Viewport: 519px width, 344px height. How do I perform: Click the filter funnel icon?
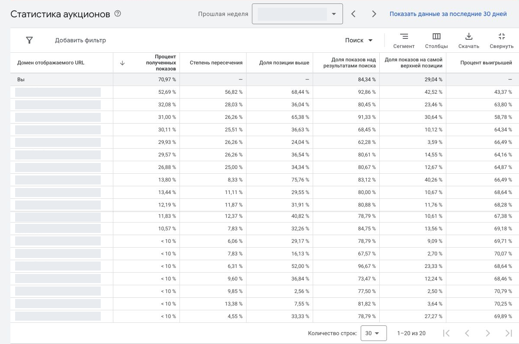[x=29, y=40]
